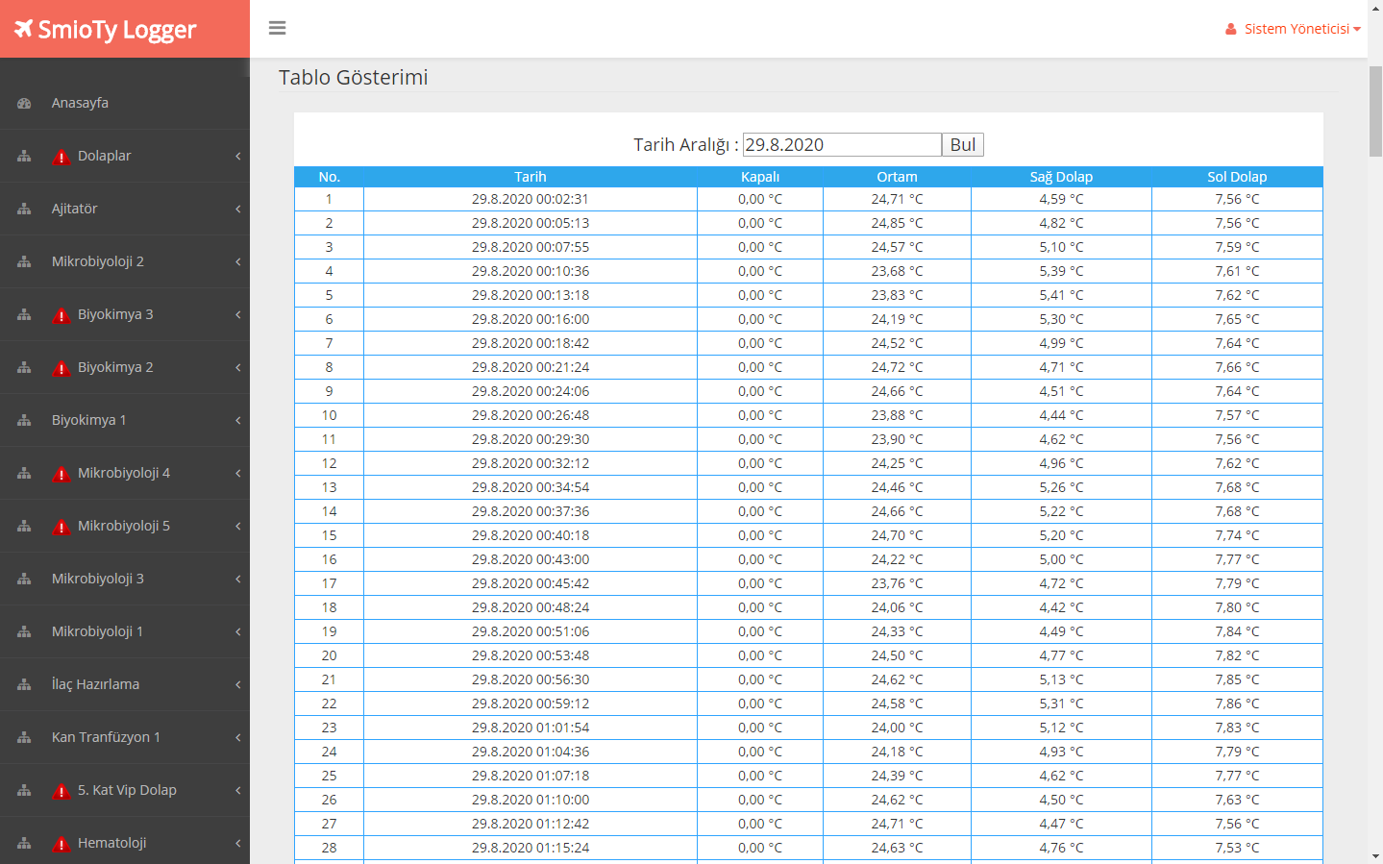
Task: Click the sitemap icon beside İlaç Hazırlama
Action: click(24, 684)
